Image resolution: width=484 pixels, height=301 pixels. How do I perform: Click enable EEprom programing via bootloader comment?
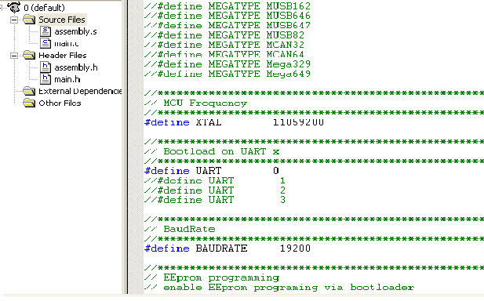coord(279,288)
